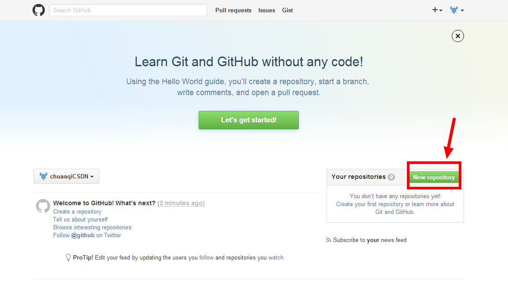Click Create your first repository link
Image resolution: width=508 pixels, height=285 pixels.
tap(370, 204)
